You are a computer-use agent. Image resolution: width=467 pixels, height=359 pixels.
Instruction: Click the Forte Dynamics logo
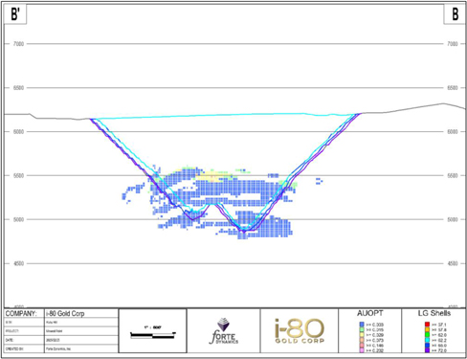(224, 331)
